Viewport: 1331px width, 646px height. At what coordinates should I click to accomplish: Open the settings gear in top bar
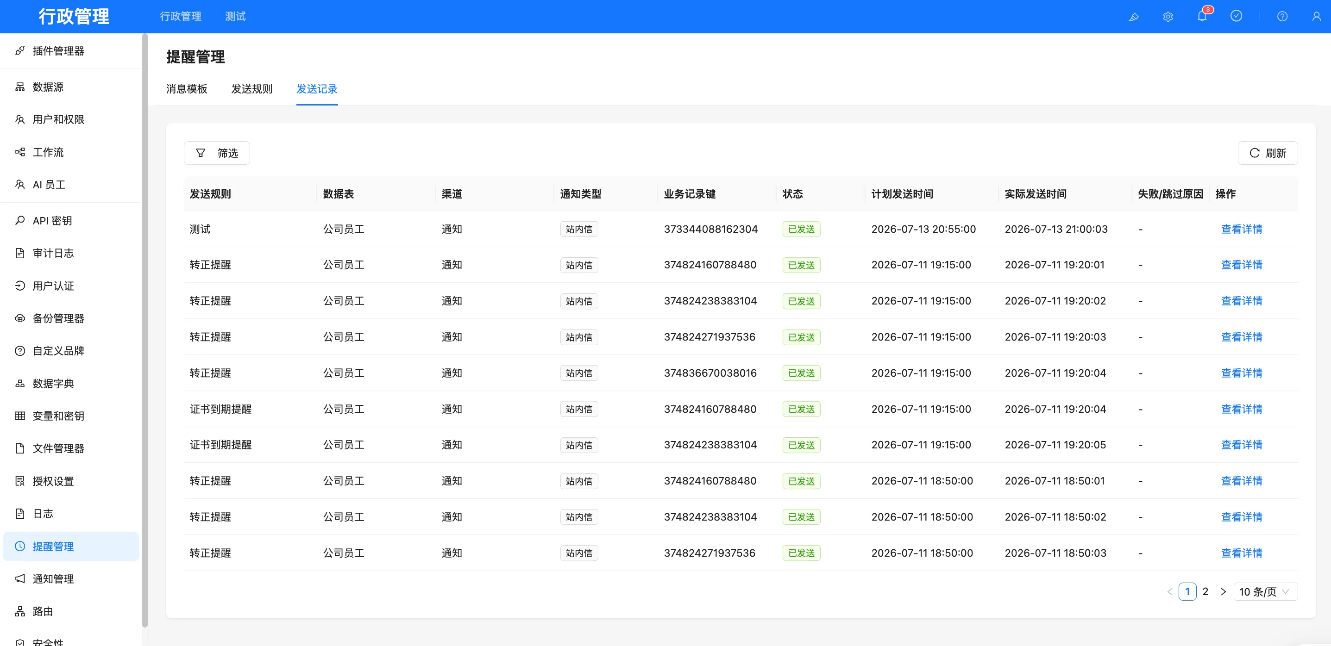[1168, 17]
